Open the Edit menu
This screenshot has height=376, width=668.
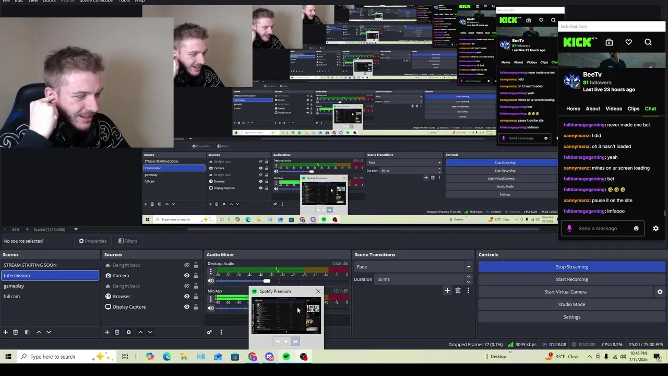19,1
